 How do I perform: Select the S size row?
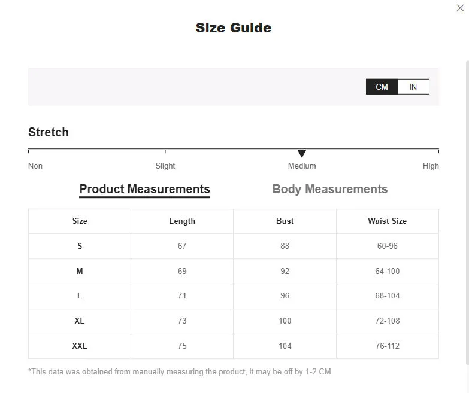tap(234, 246)
